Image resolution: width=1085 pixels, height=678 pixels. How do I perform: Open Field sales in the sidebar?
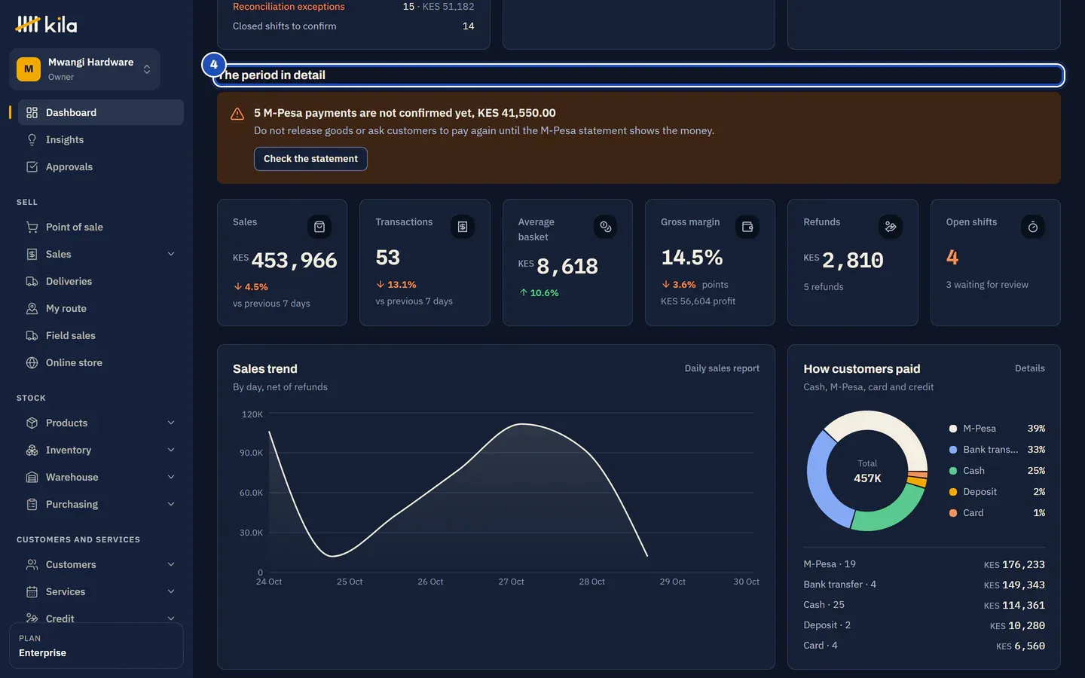click(101, 335)
